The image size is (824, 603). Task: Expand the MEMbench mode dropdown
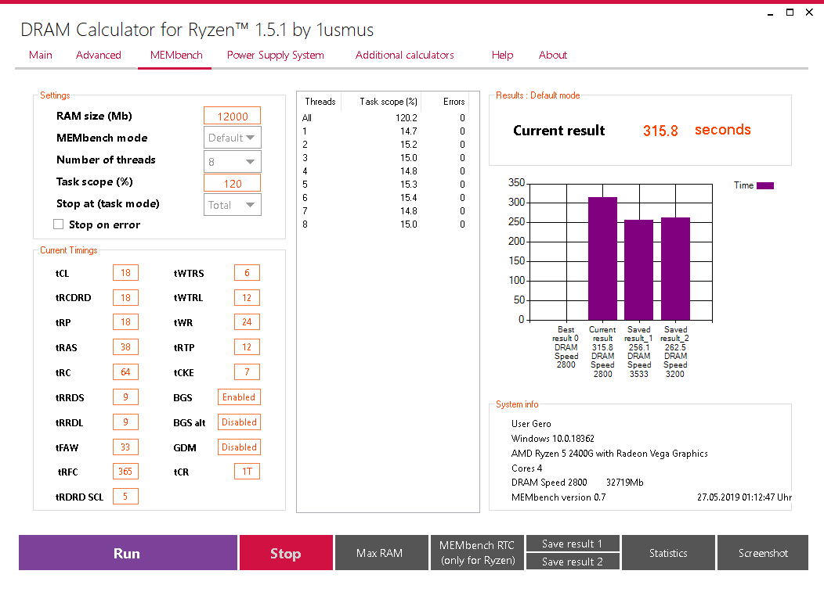[233, 138]
